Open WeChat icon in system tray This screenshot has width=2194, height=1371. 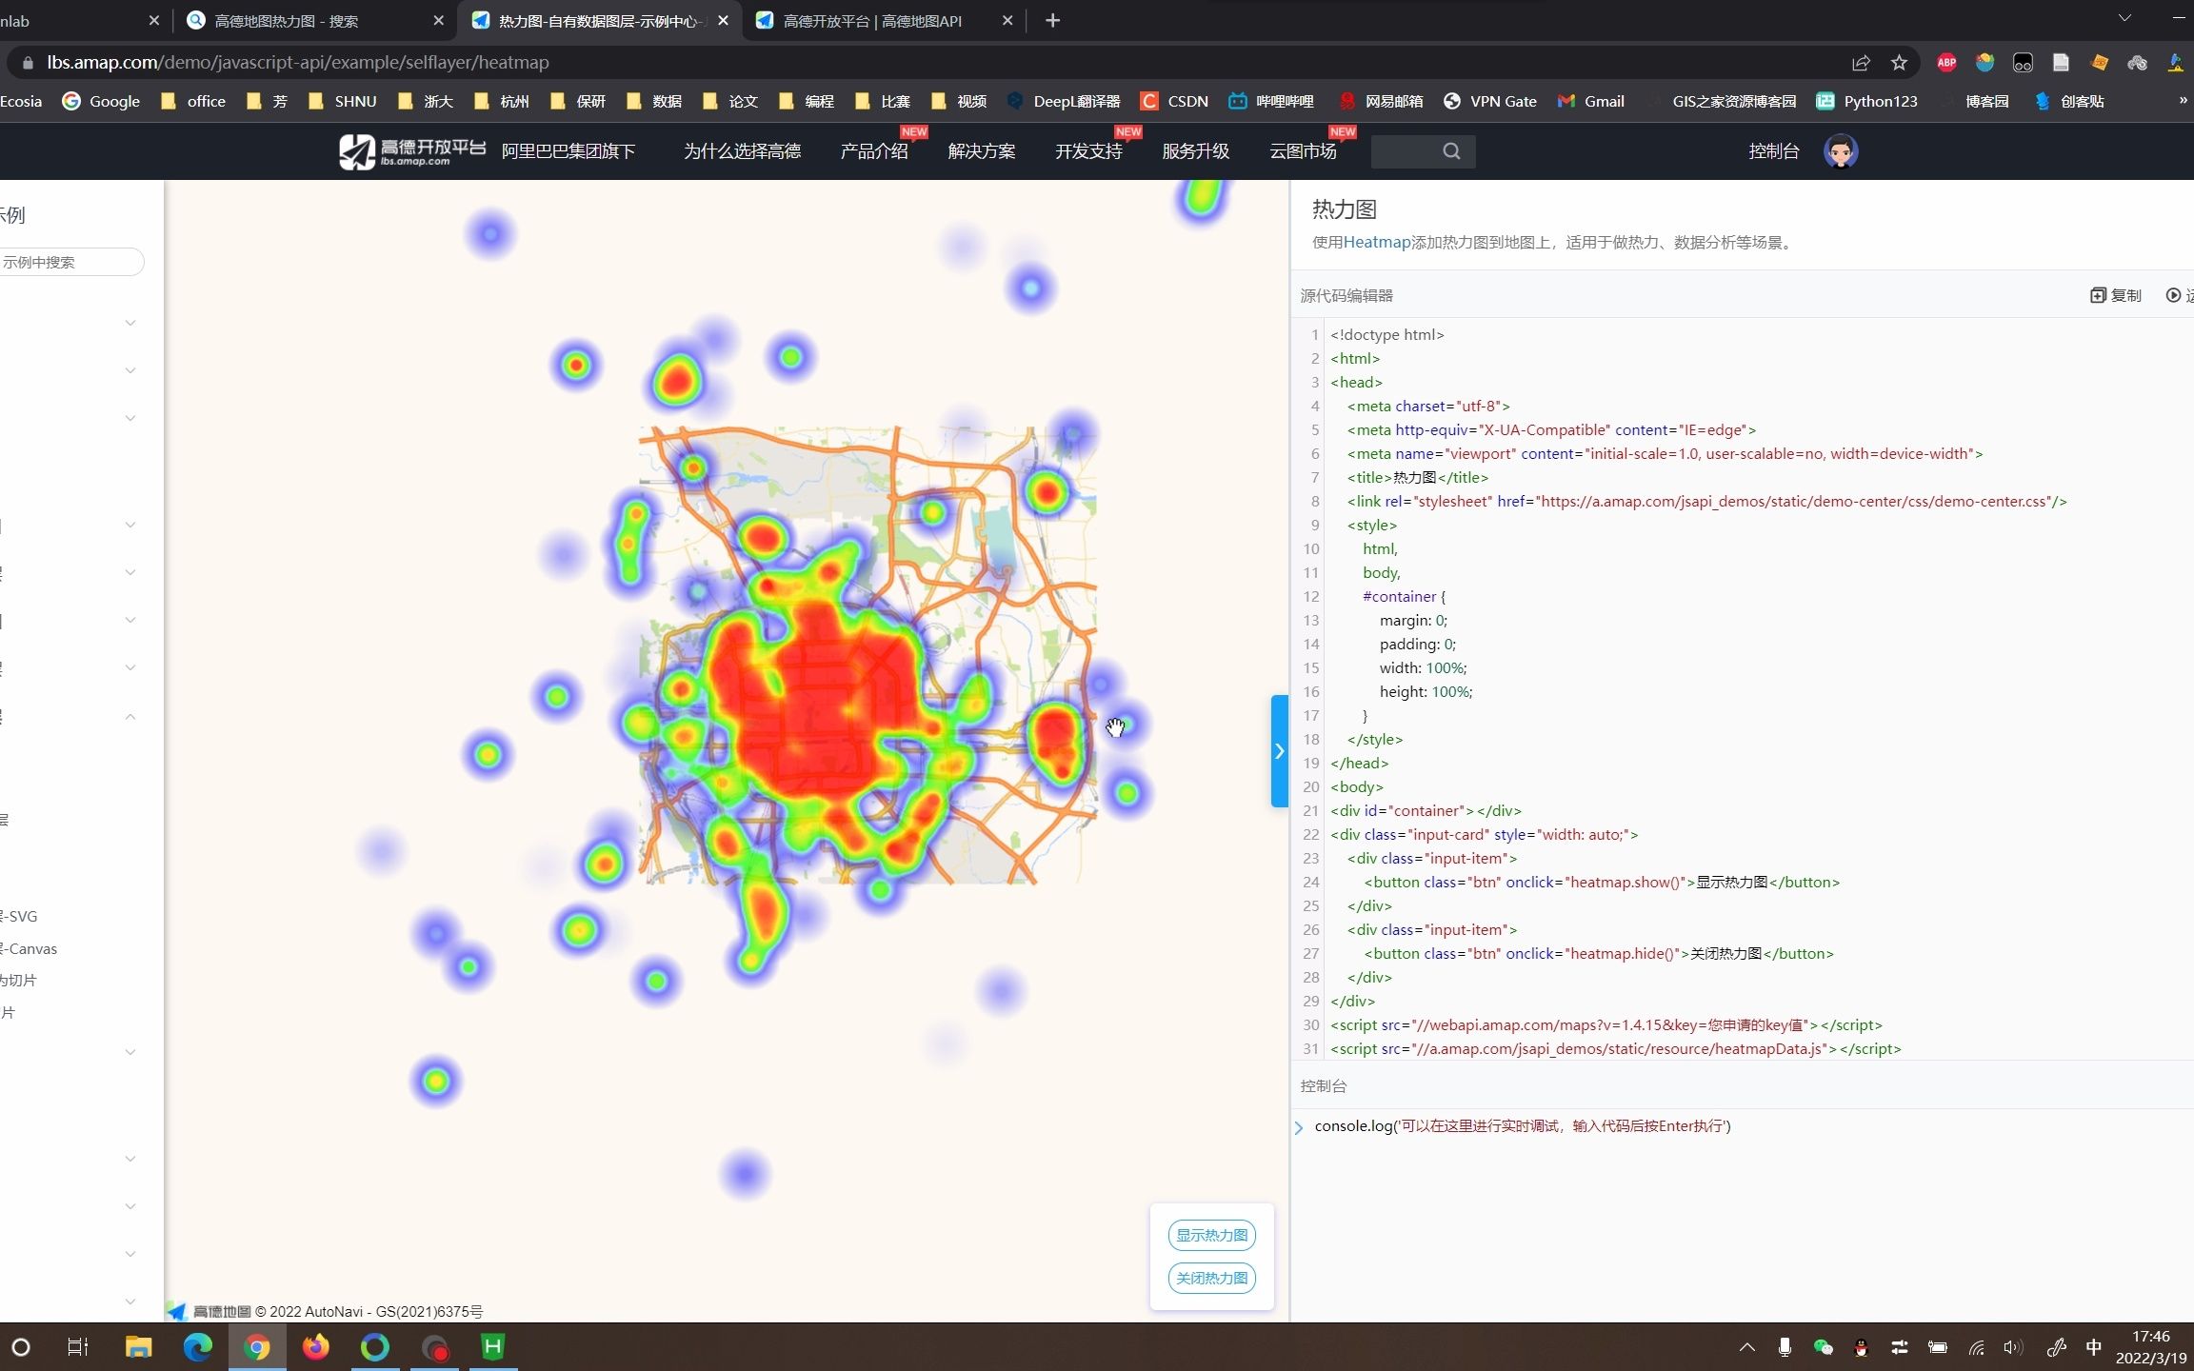(1823, 1347)
